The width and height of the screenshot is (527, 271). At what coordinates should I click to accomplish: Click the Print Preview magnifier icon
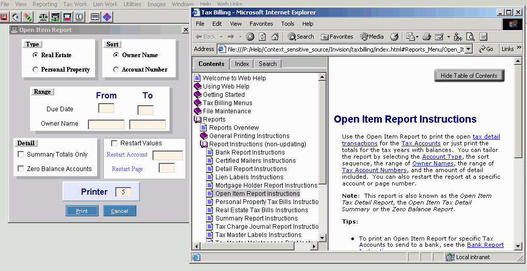[x=470, y=37]
